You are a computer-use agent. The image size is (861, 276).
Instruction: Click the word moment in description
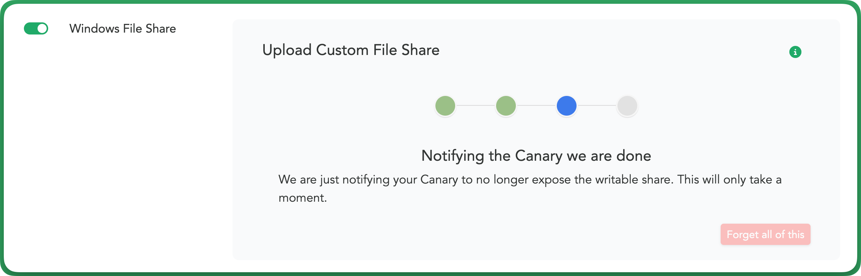[x=303, y=198]
